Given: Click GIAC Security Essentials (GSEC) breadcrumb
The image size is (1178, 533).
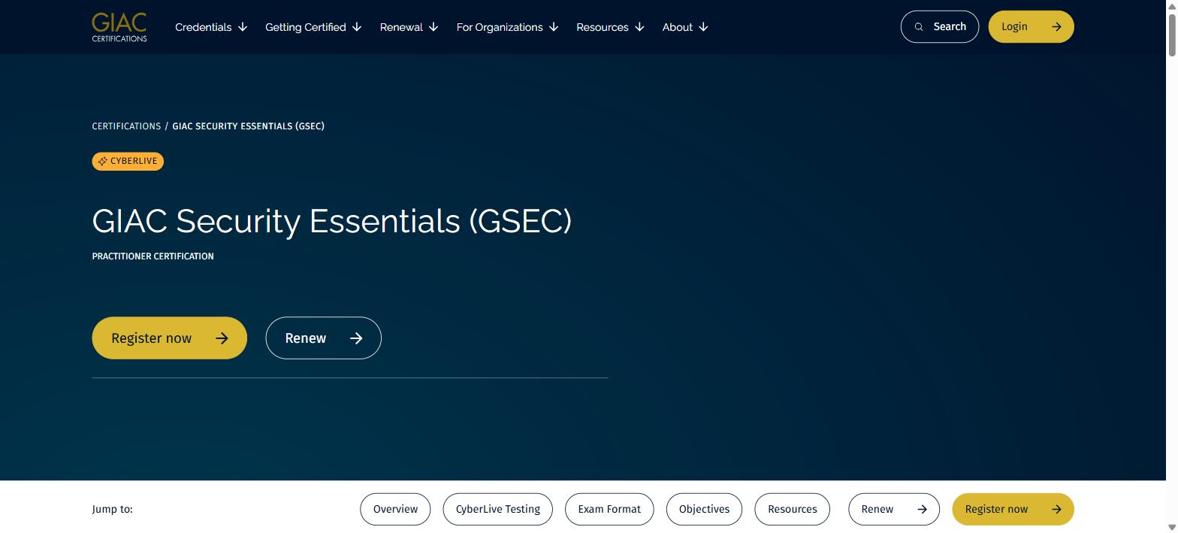Looking at the screenshot, I should click(249, 126).
